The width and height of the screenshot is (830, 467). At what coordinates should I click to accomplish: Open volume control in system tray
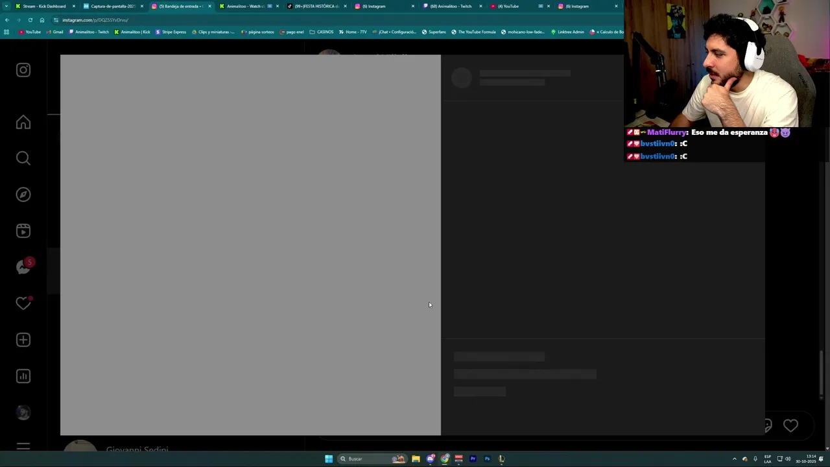(x=788, y=459)
